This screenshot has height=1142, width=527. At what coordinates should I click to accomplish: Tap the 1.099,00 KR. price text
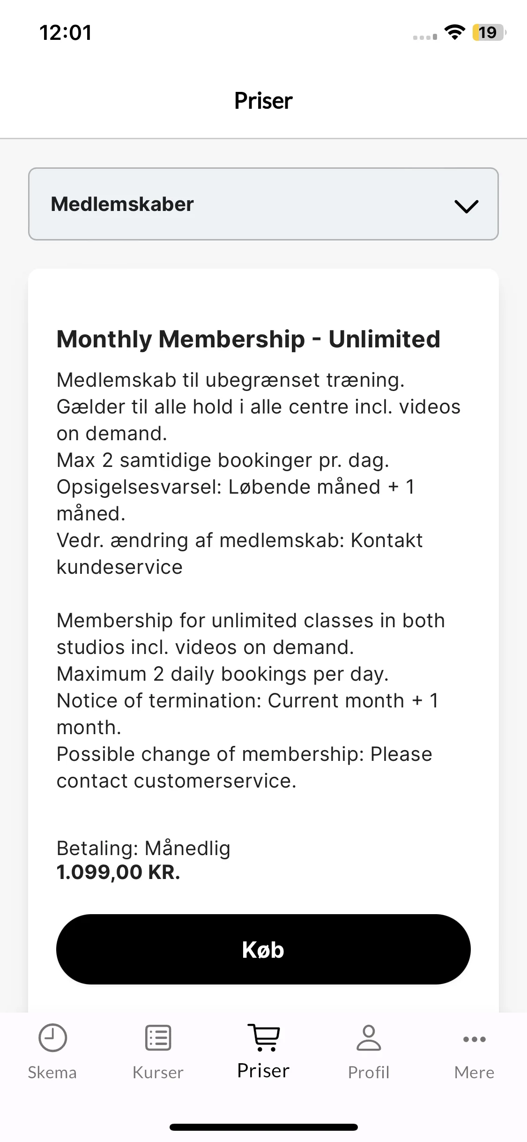pyautogui.click(x=119, y=872)
